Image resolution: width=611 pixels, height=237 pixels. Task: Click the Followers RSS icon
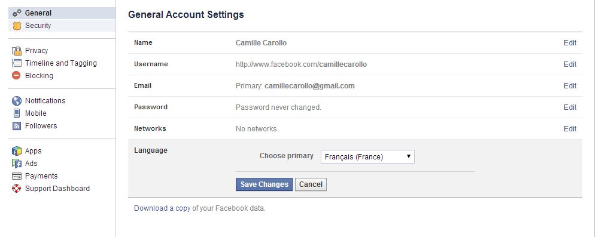tap(17, 126)
